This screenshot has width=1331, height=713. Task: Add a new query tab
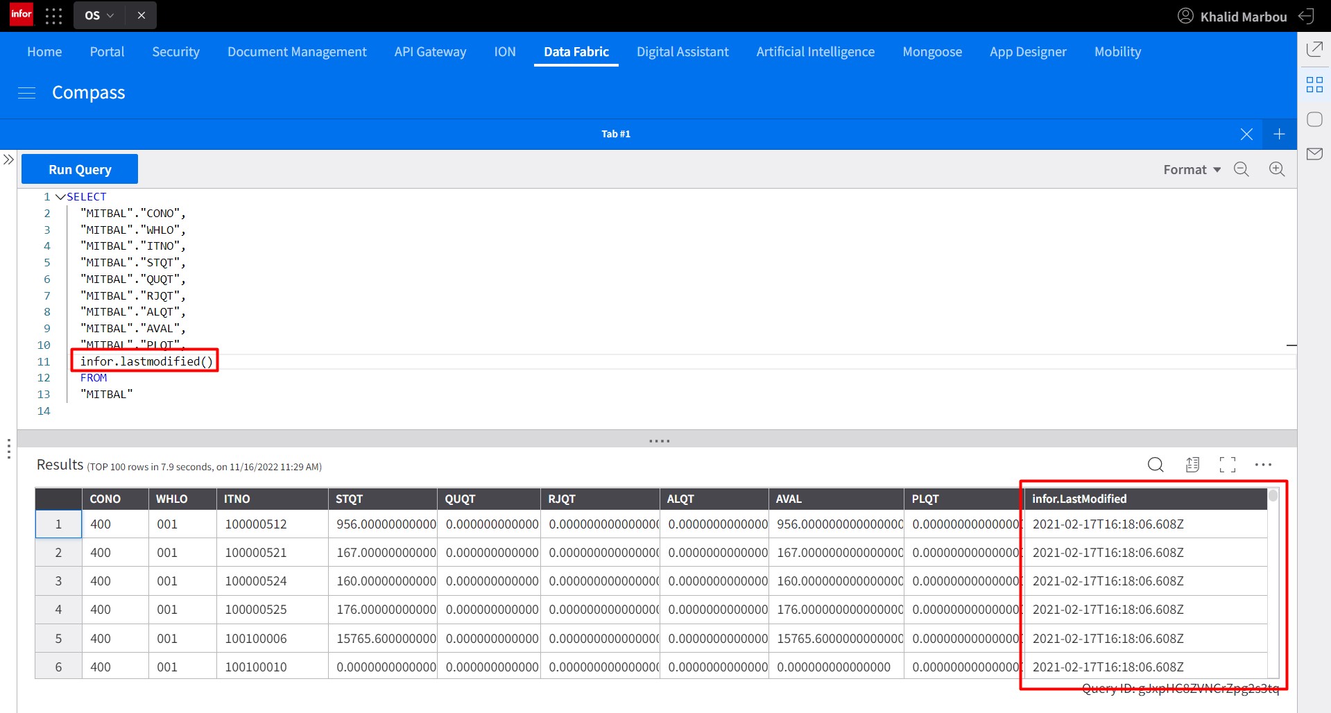pyautogui.click(x=1279, y=134)
